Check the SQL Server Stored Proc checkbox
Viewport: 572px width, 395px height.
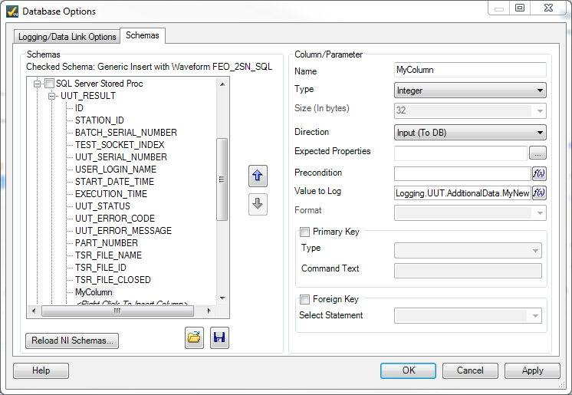tap(50, 84)
